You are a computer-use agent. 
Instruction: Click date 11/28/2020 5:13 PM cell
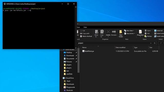(x=122, y=51)
